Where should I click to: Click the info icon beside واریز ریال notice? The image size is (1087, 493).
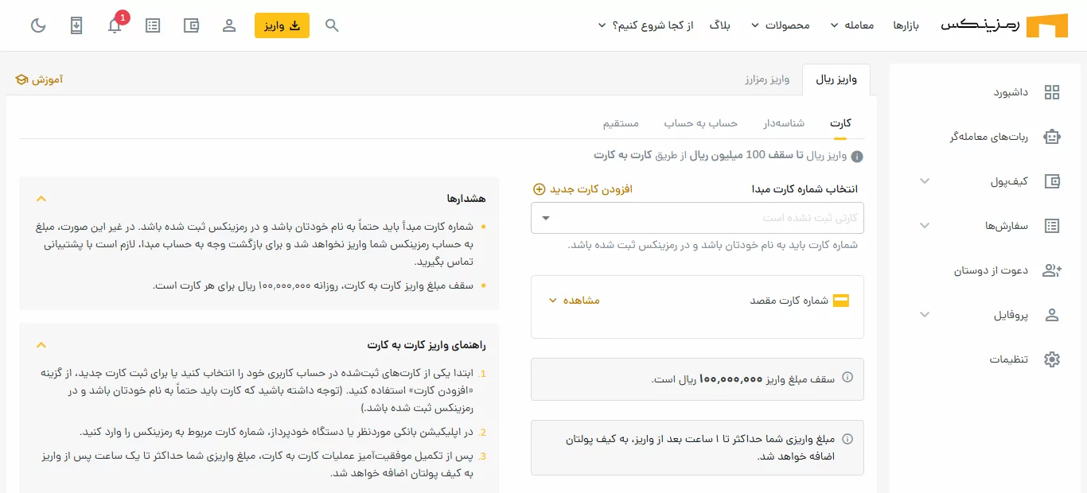(x=857, y=157)
